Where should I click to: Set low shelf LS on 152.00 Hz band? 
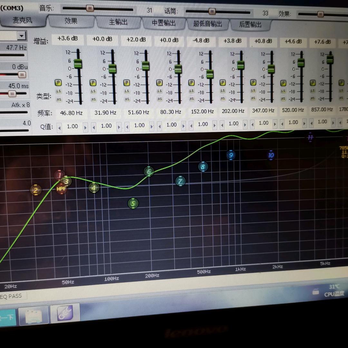coord(192,91)
